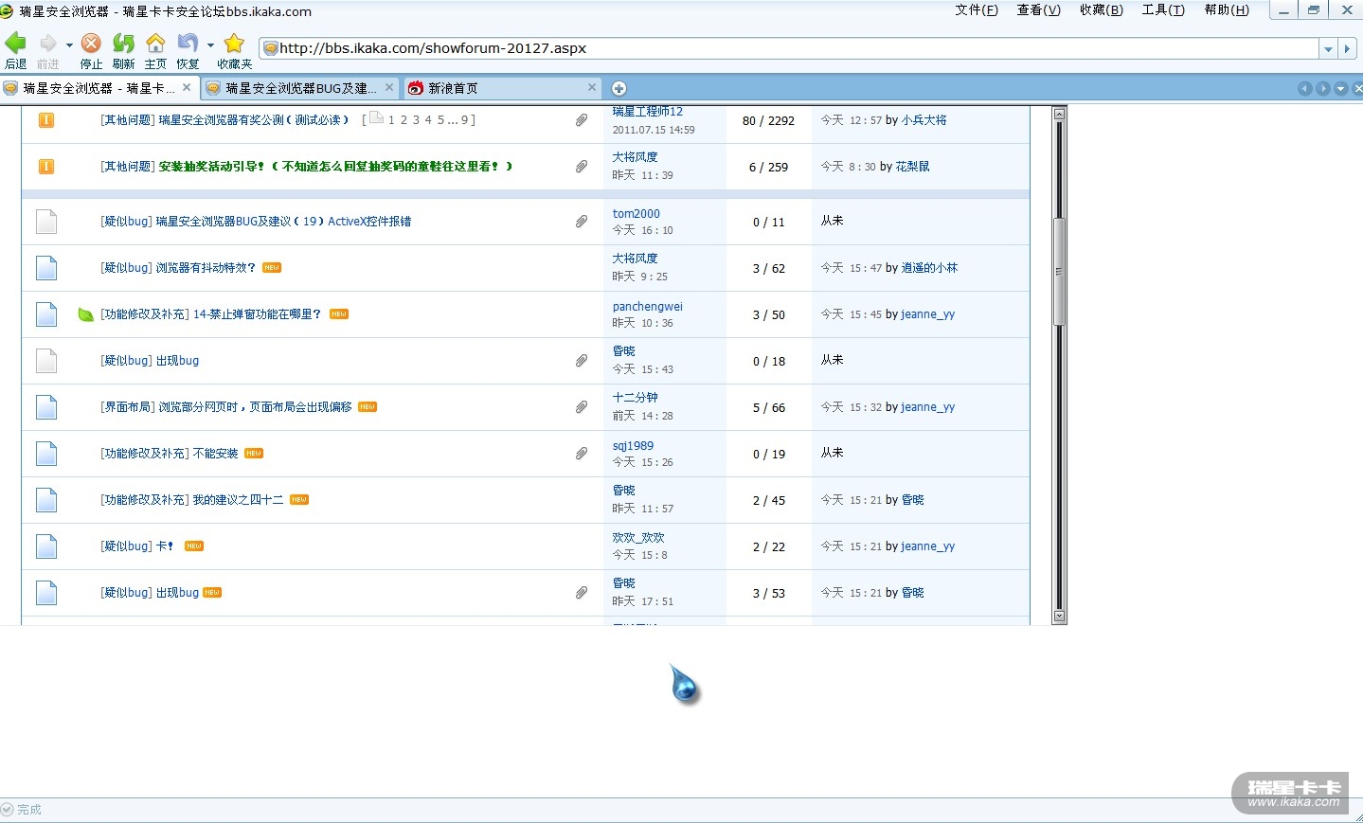Image resolution: width=1363 pixels, height=823 pixels.
Task: Close the 瑞星安全浏览器BUG及建... tab
Action: click(389, 87)
